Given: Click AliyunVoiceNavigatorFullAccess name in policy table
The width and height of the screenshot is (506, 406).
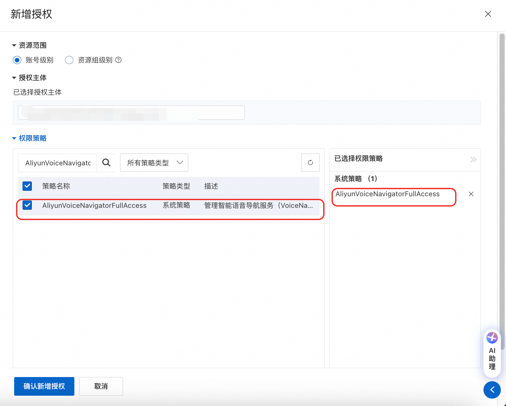Looking at the screenshot, I should tap(94, 206).
